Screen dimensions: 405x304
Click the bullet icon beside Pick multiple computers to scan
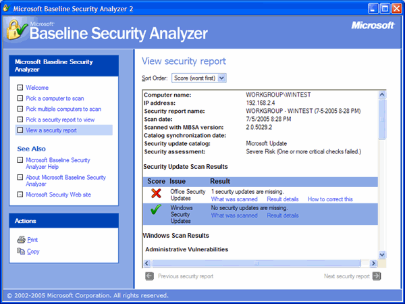click(20, 109)
